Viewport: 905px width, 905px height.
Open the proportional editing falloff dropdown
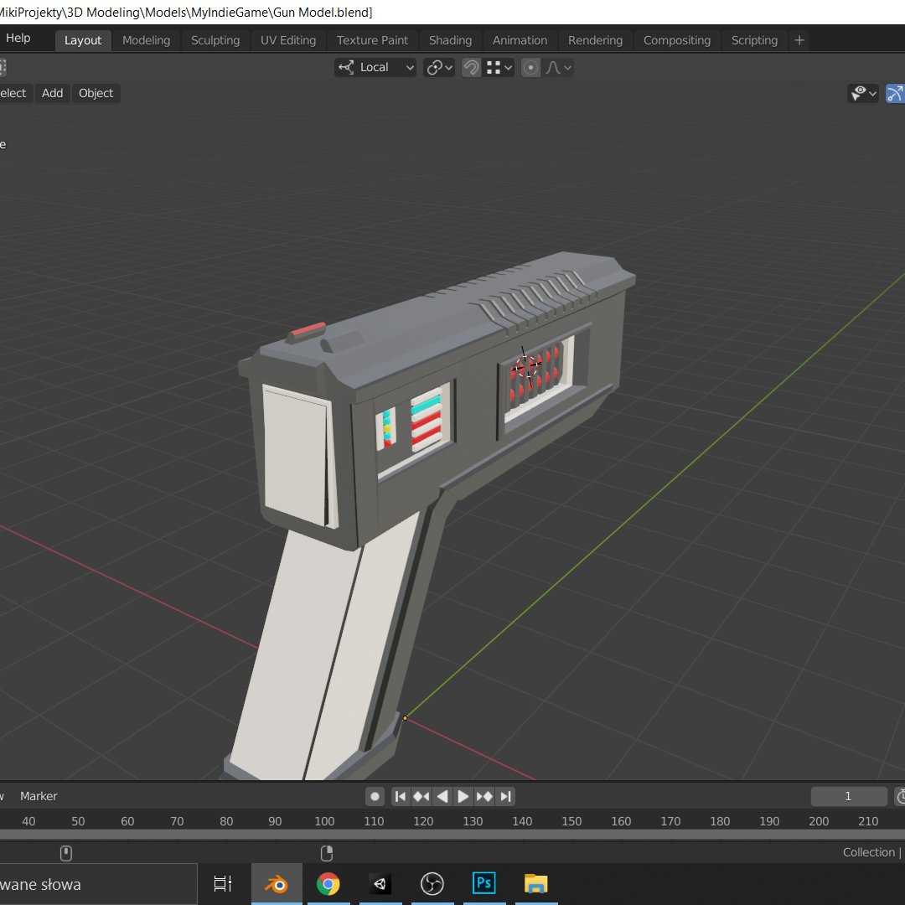pos(558,68)
